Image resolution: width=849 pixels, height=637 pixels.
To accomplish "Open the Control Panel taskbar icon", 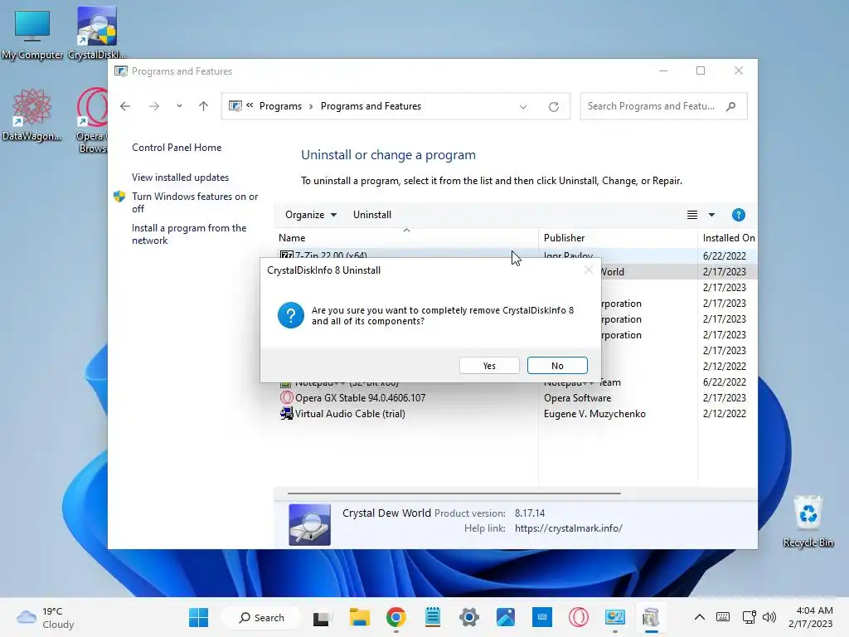I will pos(614,617).
